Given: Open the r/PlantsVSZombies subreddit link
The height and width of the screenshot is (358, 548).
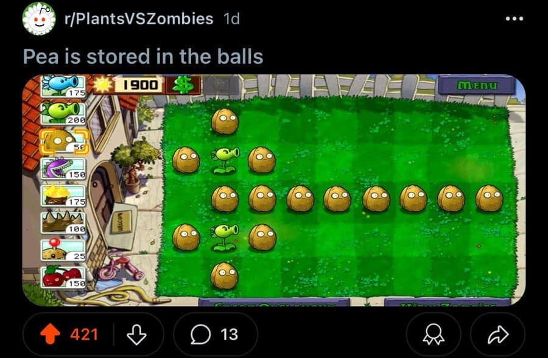Looking at the screenshot, I should pos(139,18).
